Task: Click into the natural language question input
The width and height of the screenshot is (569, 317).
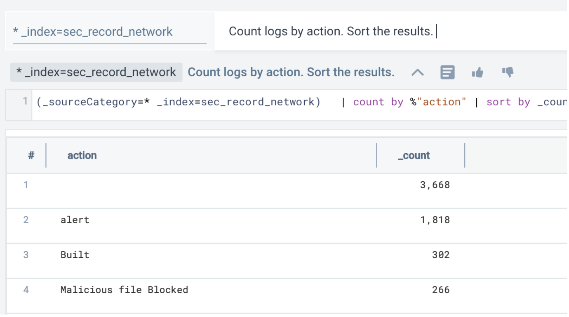Action: (x=371, y=31)
